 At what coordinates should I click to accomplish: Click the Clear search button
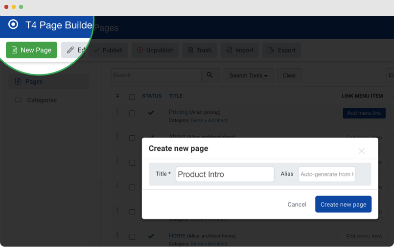[289, 75]
